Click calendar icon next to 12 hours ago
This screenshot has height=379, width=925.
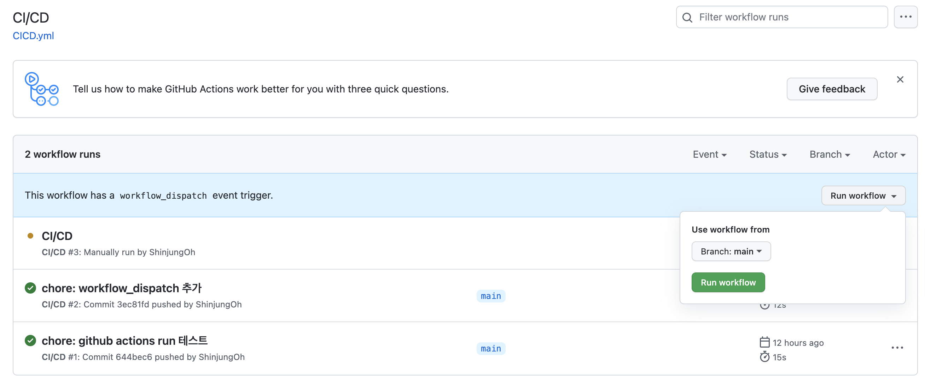pos(764,343)
